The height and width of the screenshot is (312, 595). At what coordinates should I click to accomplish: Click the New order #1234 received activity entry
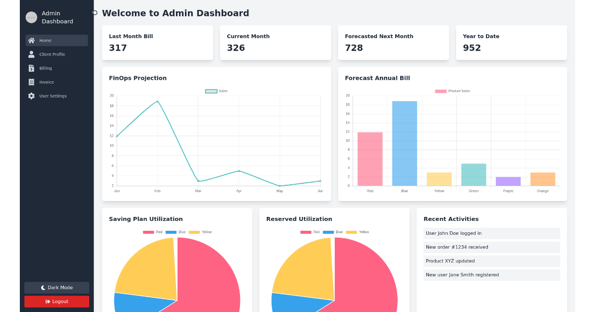(x=491, y=247)
